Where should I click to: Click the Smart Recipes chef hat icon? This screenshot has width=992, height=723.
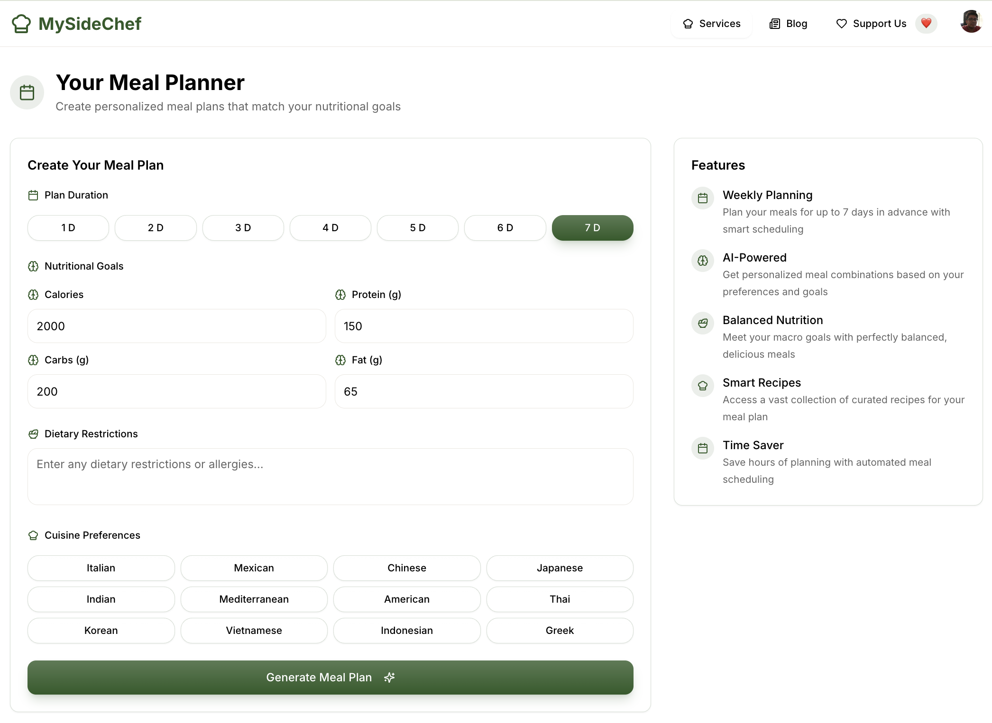[x=702, y=386]
